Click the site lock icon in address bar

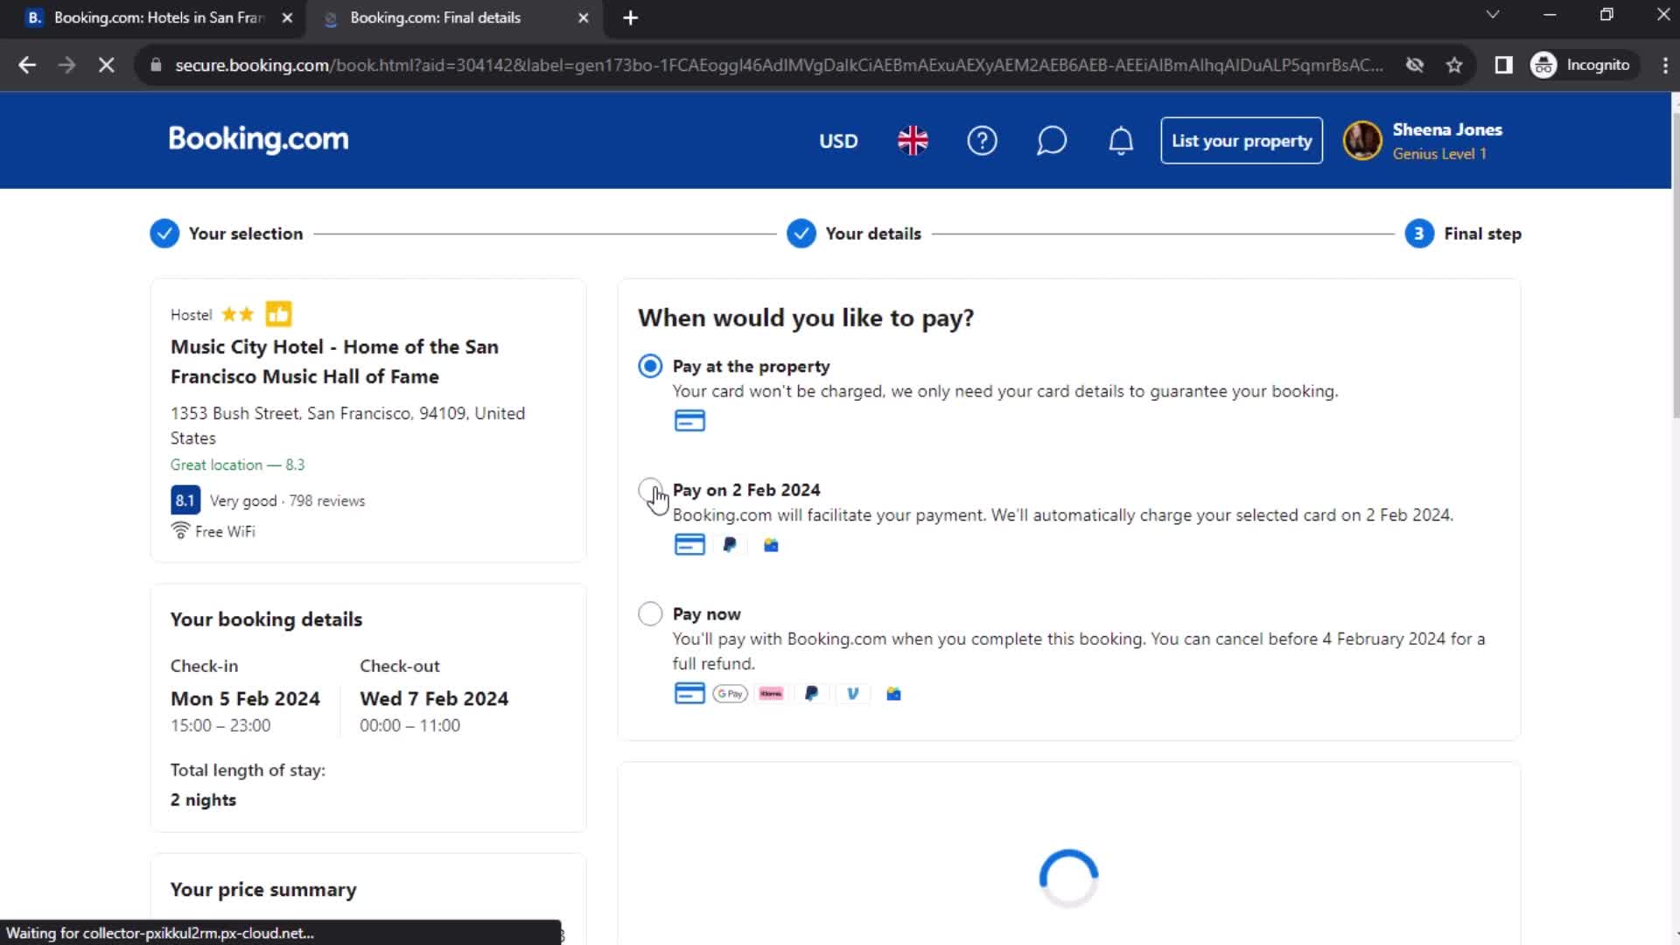(x=156, y=65)
